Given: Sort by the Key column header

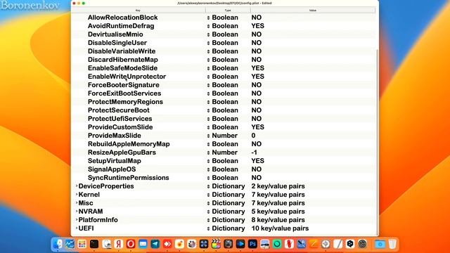Looking at the screenshot, I should click(x=138, y=11).
